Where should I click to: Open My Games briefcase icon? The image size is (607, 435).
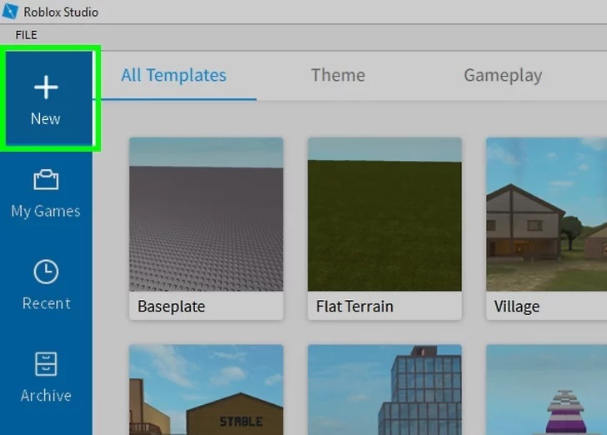(46, 179)
